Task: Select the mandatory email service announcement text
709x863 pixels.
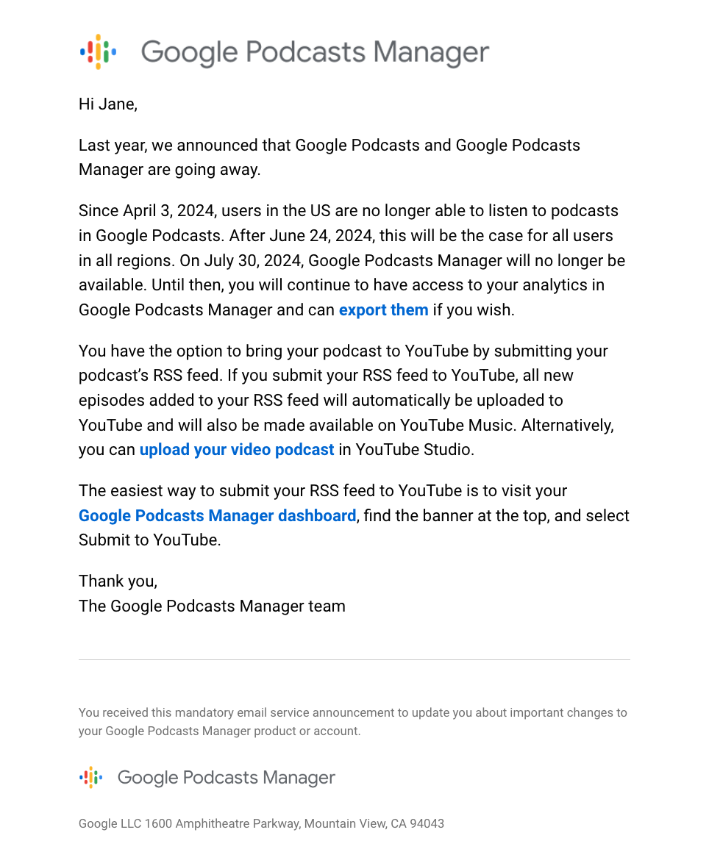Action: tap(352, 721)
